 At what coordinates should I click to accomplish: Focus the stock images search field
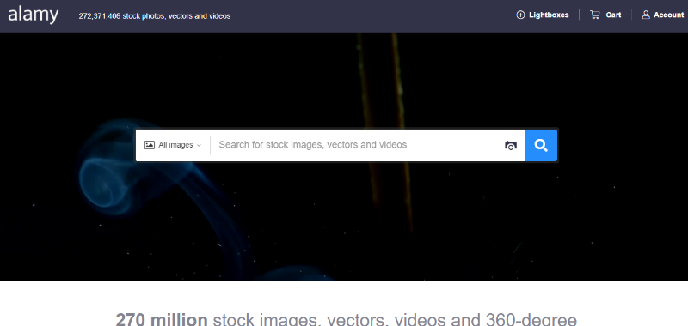coord(357,145)
